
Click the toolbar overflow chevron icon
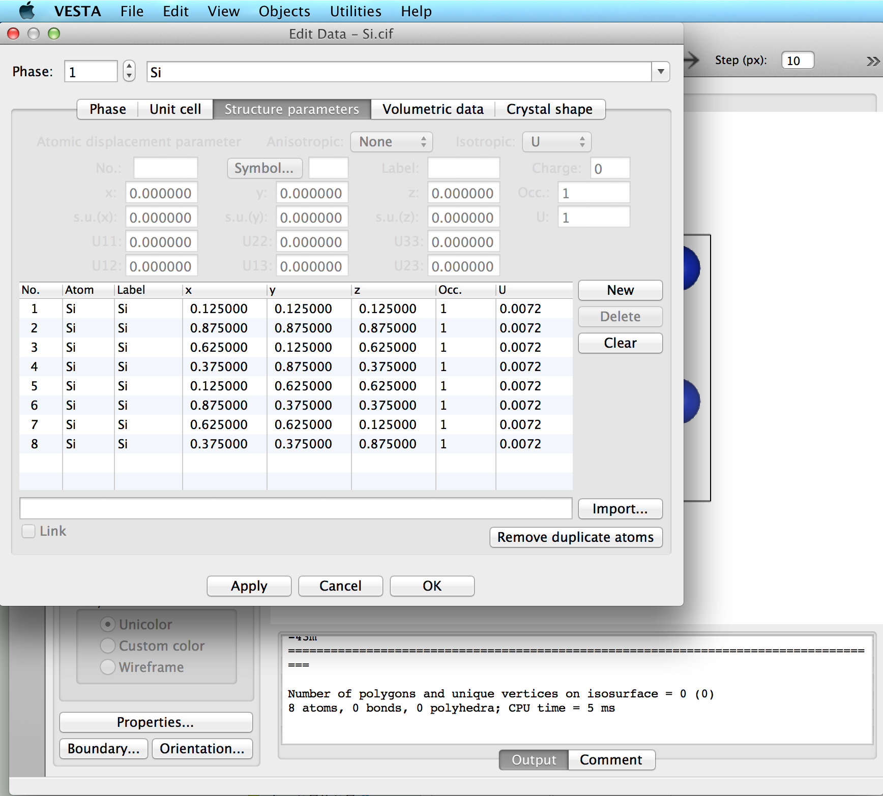coord(873,61)
